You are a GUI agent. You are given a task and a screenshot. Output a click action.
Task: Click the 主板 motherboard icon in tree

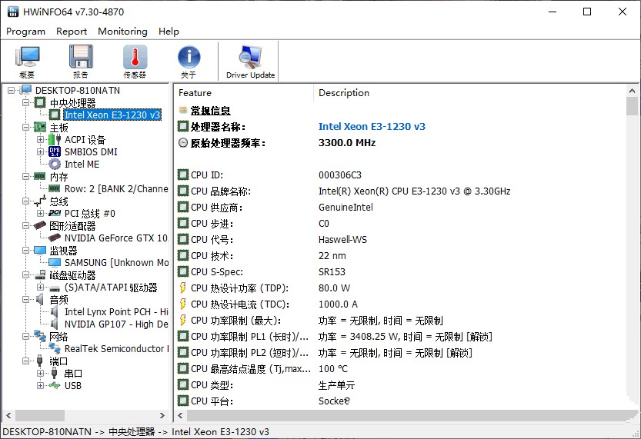pyautogui.click(x=40, y=128)
